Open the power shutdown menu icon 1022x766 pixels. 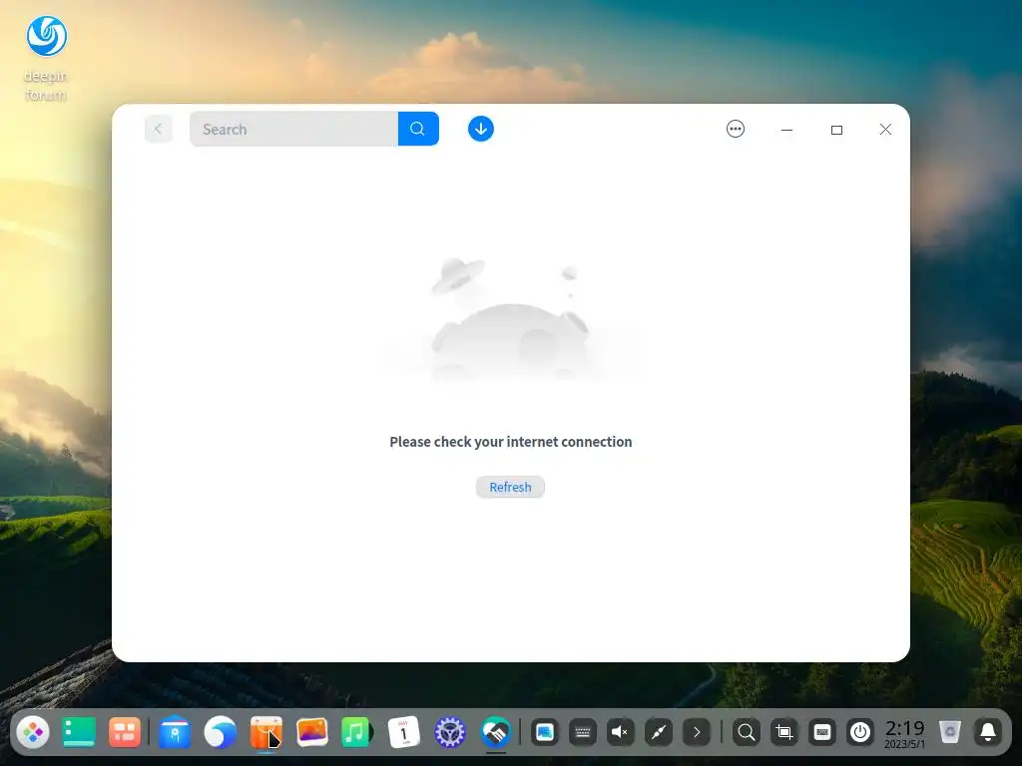pyautogui.click(x=860, y=733)
